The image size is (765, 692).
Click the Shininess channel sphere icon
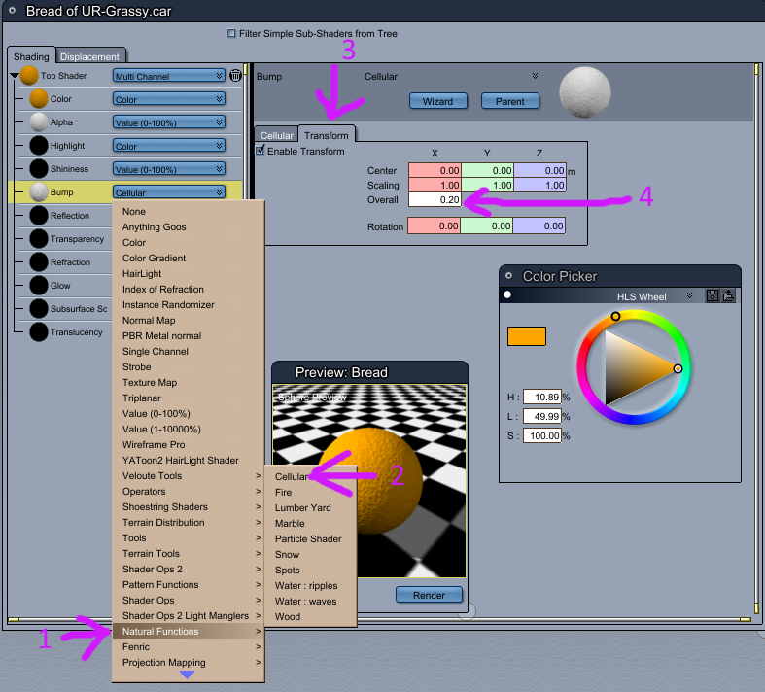pos(39,169)
